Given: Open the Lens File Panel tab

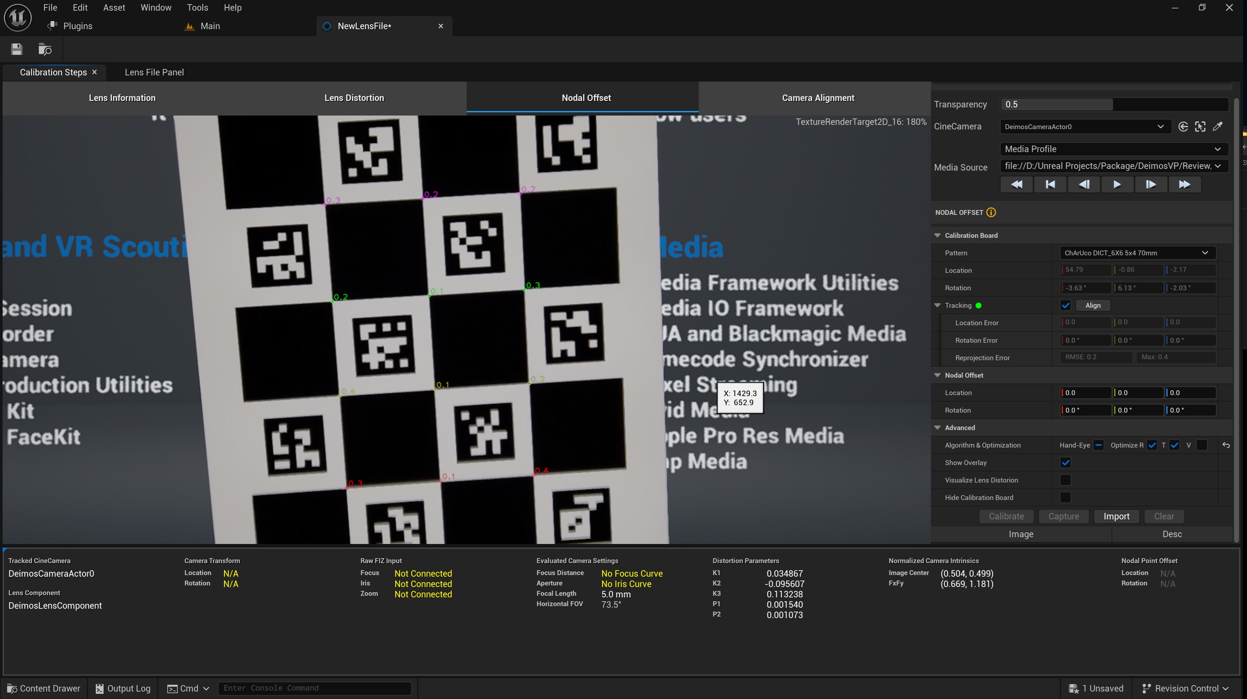Looking at the screenshot, I should tap(154, 72).
